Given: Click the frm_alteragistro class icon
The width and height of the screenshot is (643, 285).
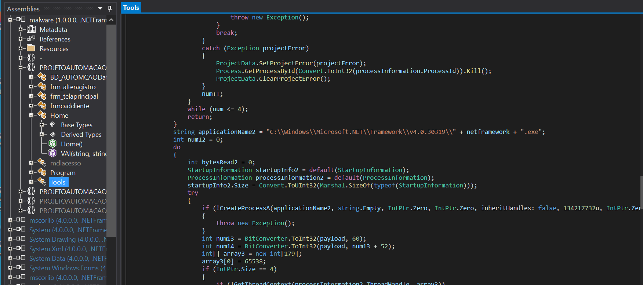Looking at the screenshot, I should 42,86.
